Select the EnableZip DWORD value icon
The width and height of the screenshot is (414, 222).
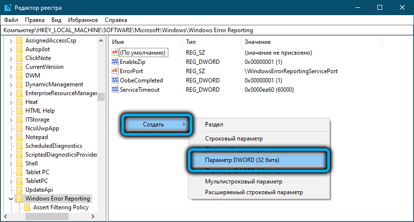115,62
